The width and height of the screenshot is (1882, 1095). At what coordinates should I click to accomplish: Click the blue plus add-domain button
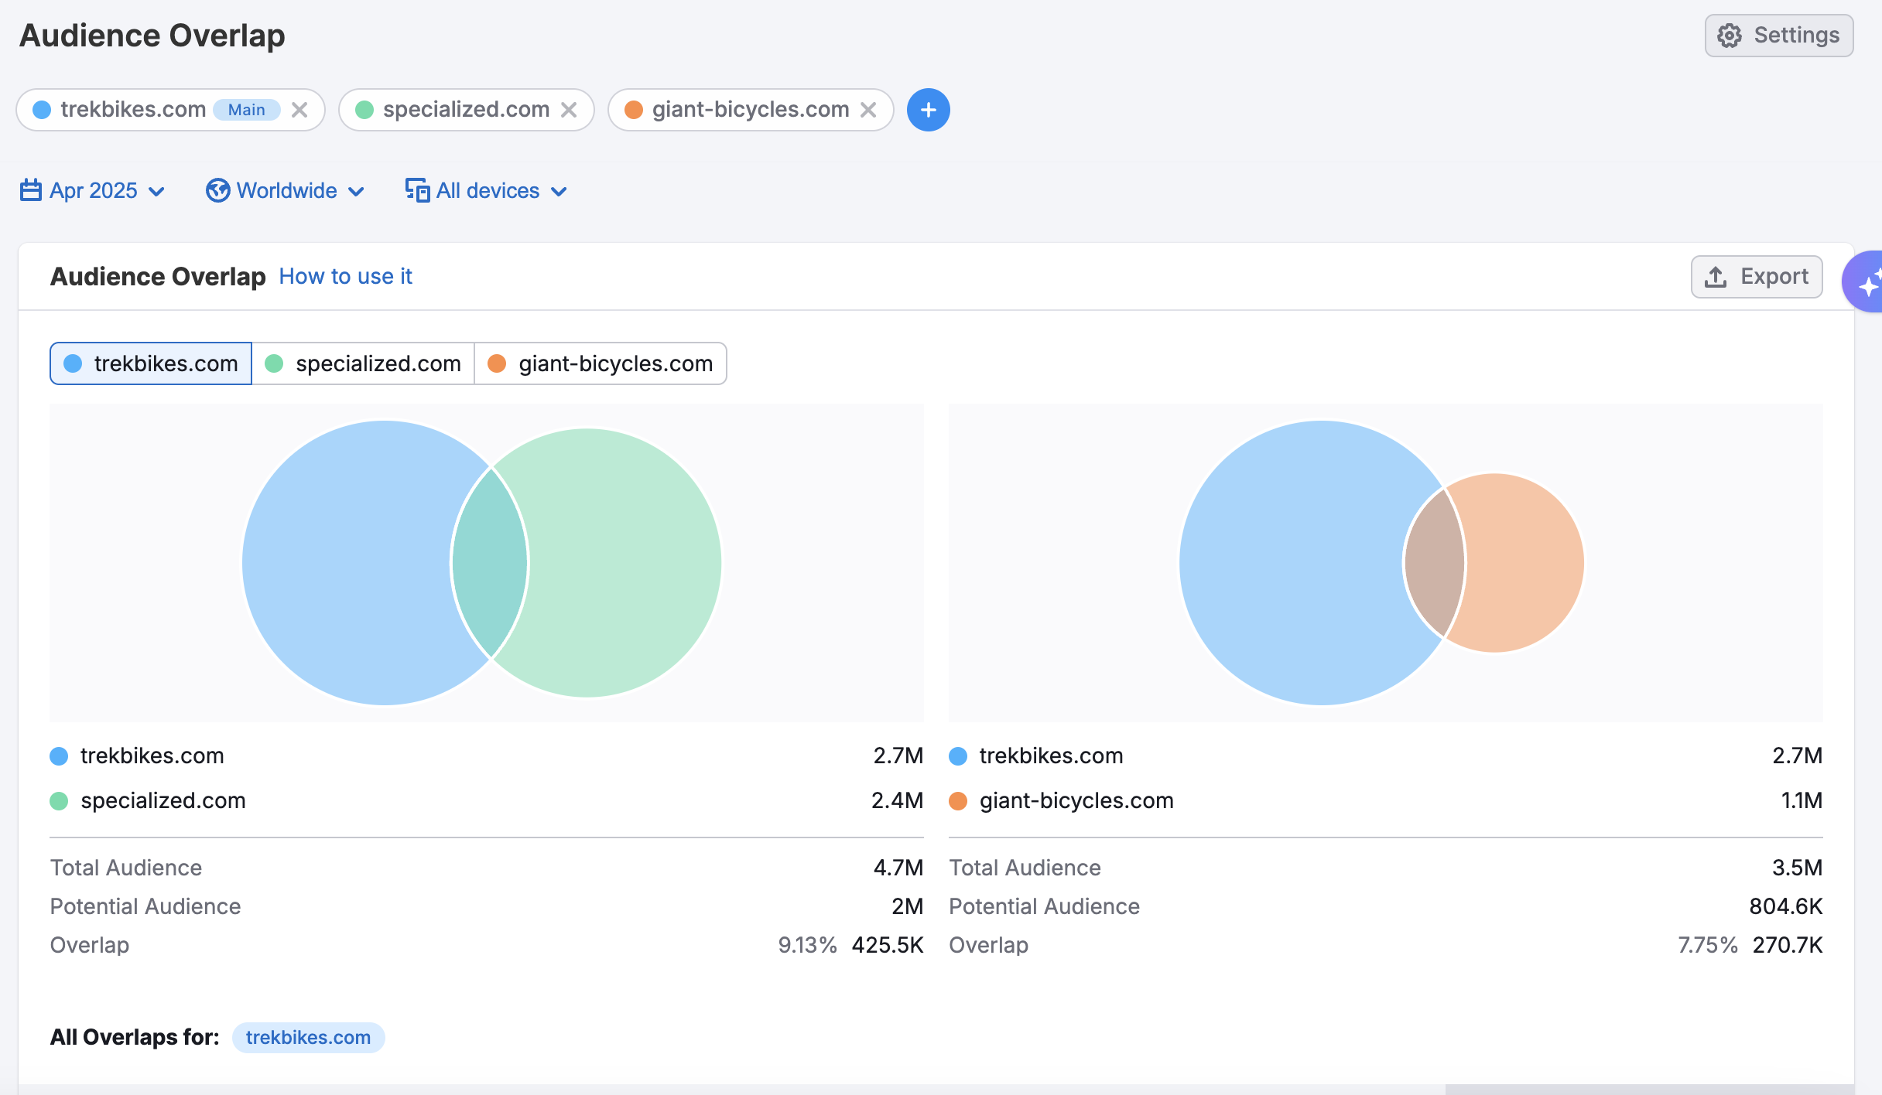tap(928, 110)
